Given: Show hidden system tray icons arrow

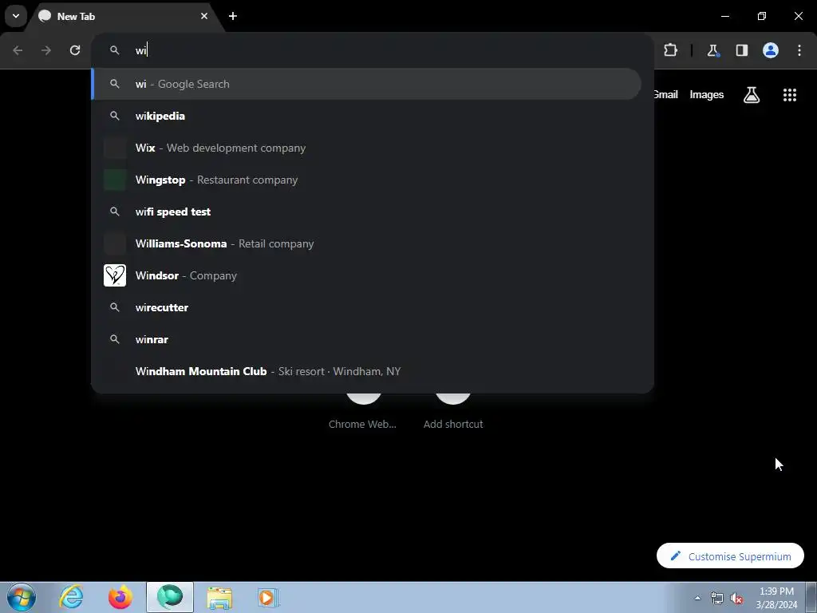Looking at the screenshot, I should point(697,598).
